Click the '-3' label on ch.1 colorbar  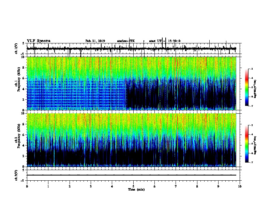(x=251, y=69)
